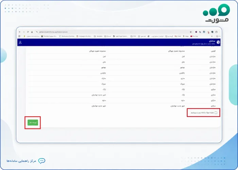This screenshot has height=170, width=238.
Task: Open the Lead Page System bookmark
Action: coord(120,36)
